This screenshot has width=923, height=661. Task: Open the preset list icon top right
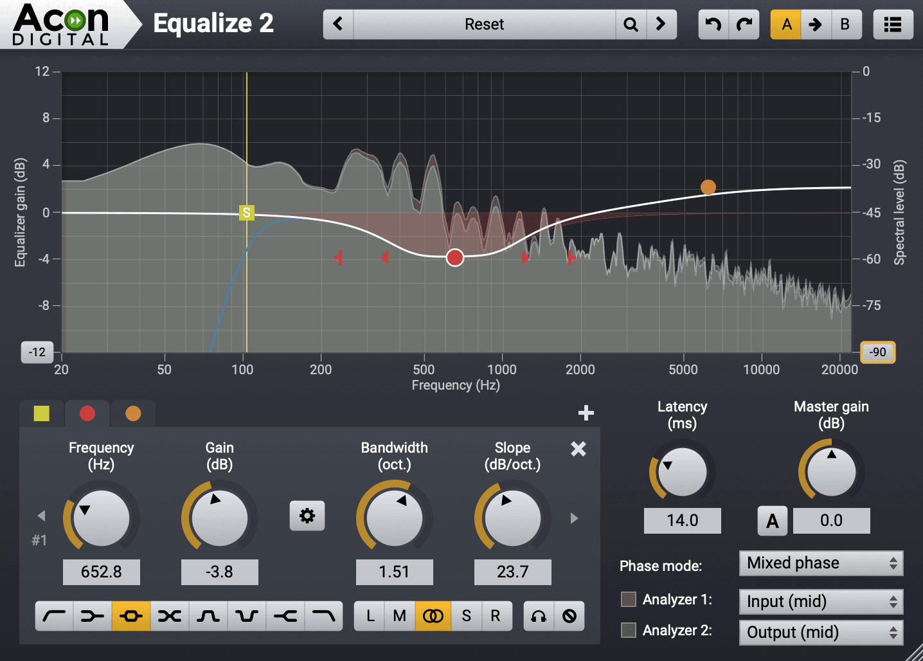tap(893, 24)
